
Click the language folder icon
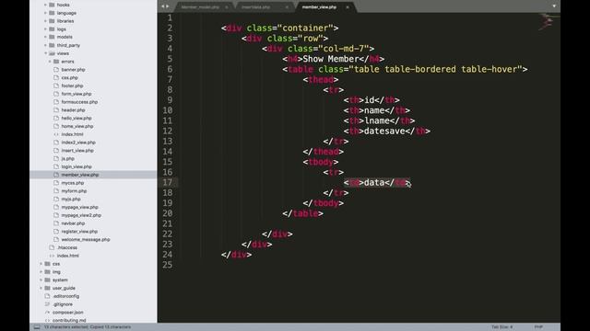52,13
